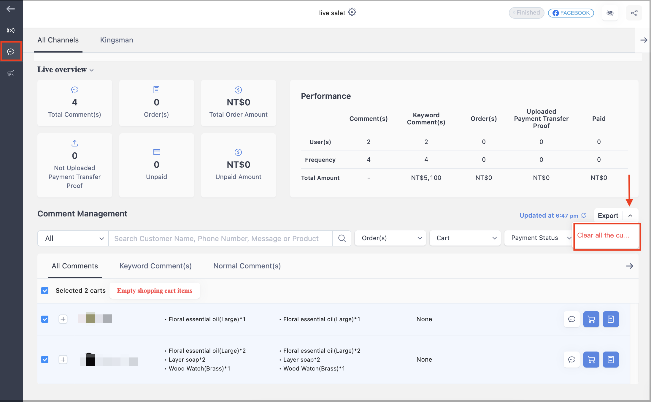This screenshot has height=402, width=651.
Task: Open the Order(s) filter dropdown
Action: pyautogui.click(x=390, y=238)
